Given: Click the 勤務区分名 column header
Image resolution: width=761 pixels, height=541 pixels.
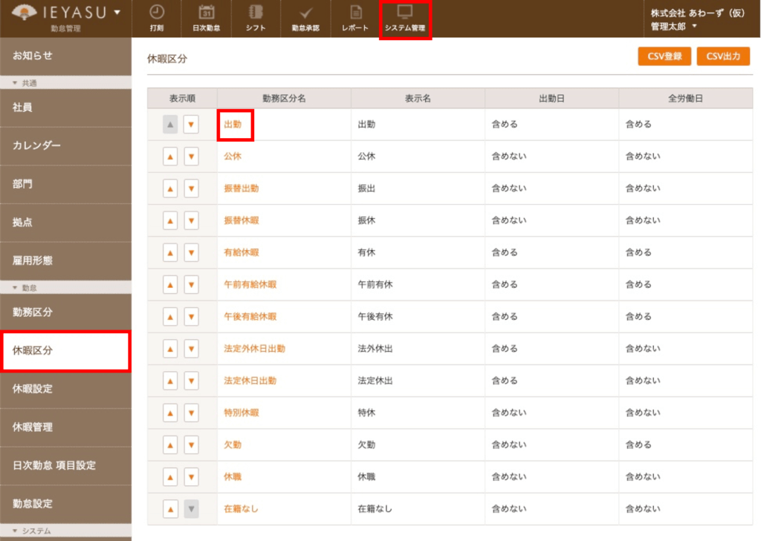Looking at the screenshot, I should click(x=284, y=99).
